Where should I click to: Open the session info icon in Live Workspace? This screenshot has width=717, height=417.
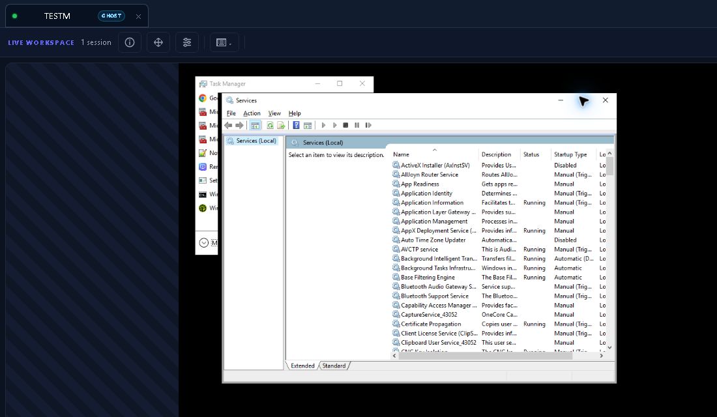pos(130,42)
